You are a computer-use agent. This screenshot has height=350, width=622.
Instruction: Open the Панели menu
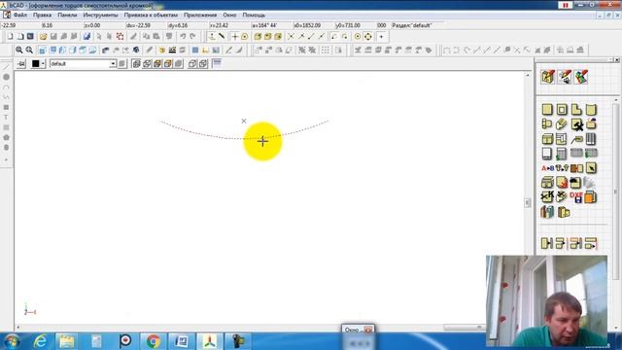click(x=67, y=16)
